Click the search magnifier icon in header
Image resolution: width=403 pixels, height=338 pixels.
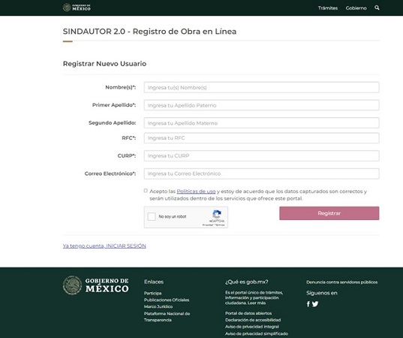(377, 8)
